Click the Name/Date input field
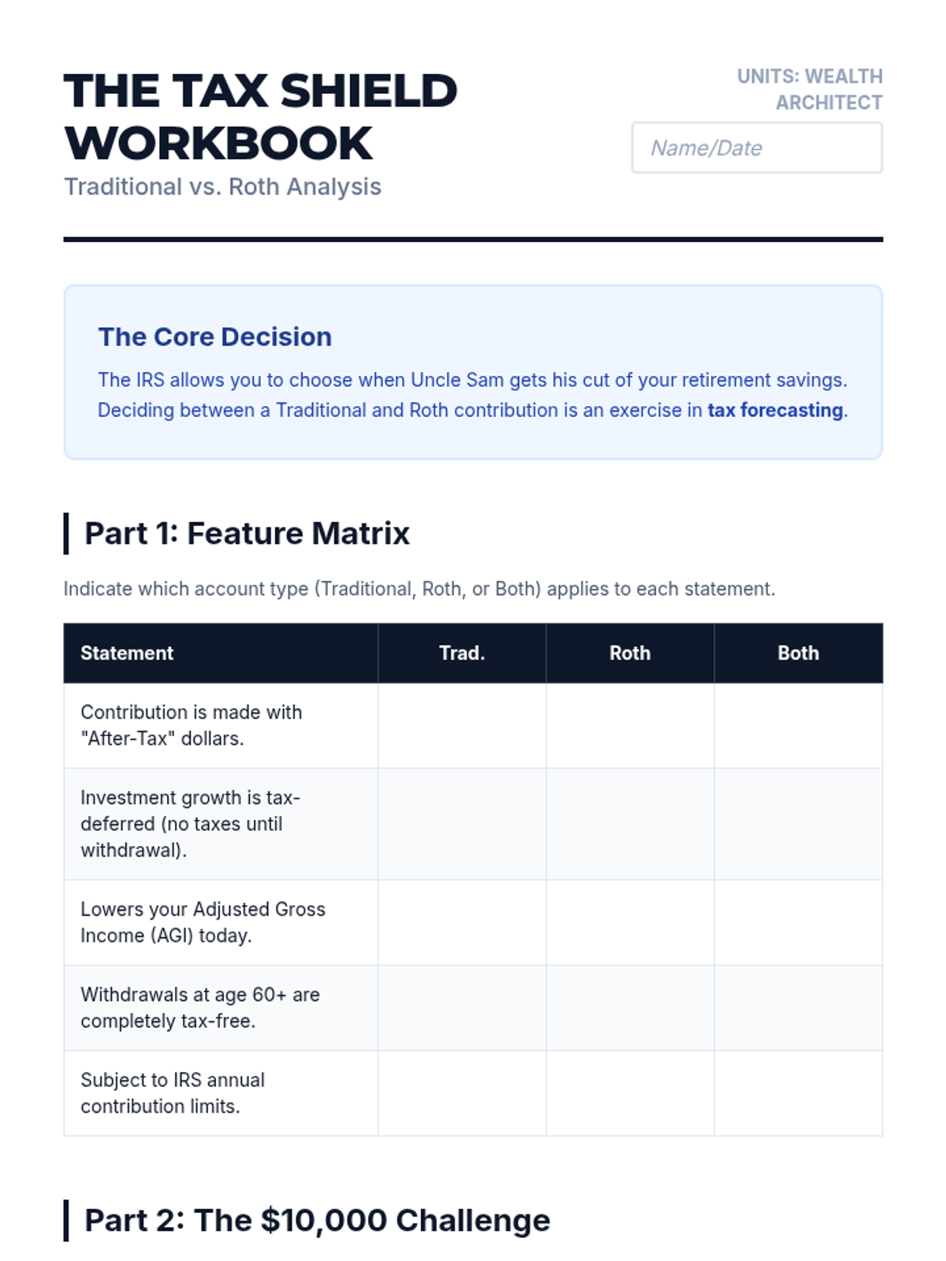This screenshot has width=946, height=1261. coord(757,147)
